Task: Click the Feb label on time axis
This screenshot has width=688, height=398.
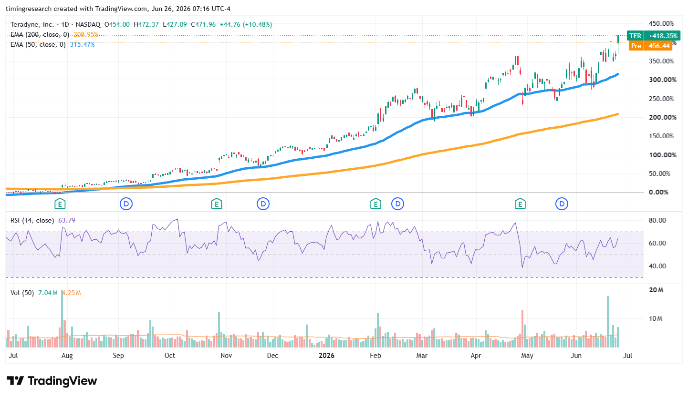Action: 375,356
